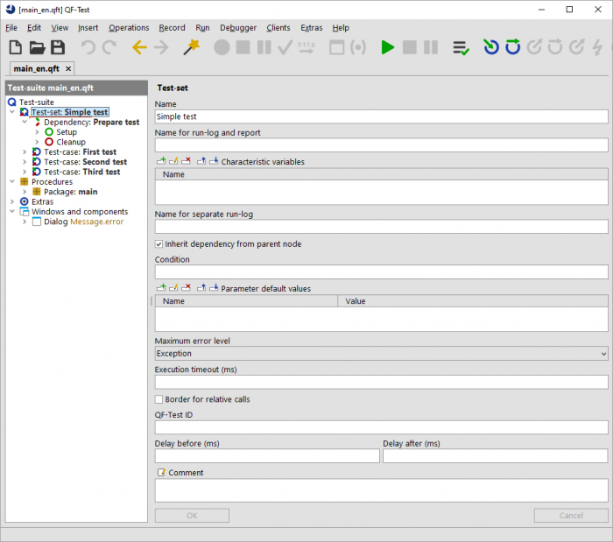The height and width of the screenshot is (542, 613).
Task: Click the Condition input field
Action: coord(381,272)
